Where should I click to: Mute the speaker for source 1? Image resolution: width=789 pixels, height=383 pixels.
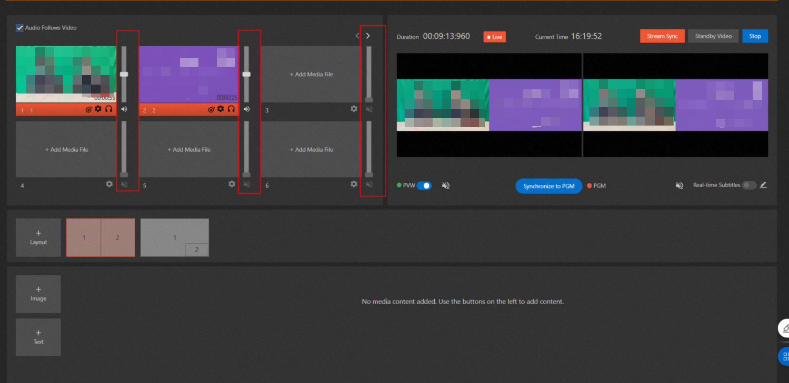[124, 109]
